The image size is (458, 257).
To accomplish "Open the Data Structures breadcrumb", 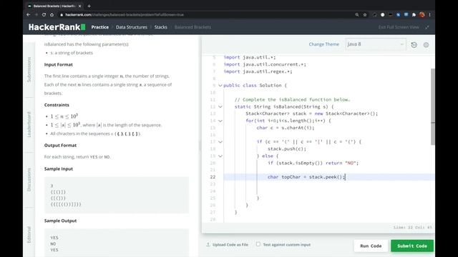I will (132, 27).
